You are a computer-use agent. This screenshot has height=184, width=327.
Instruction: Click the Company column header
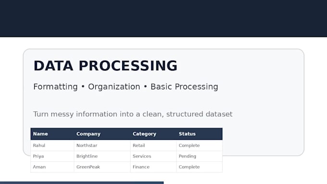click(x=102, y=134)
